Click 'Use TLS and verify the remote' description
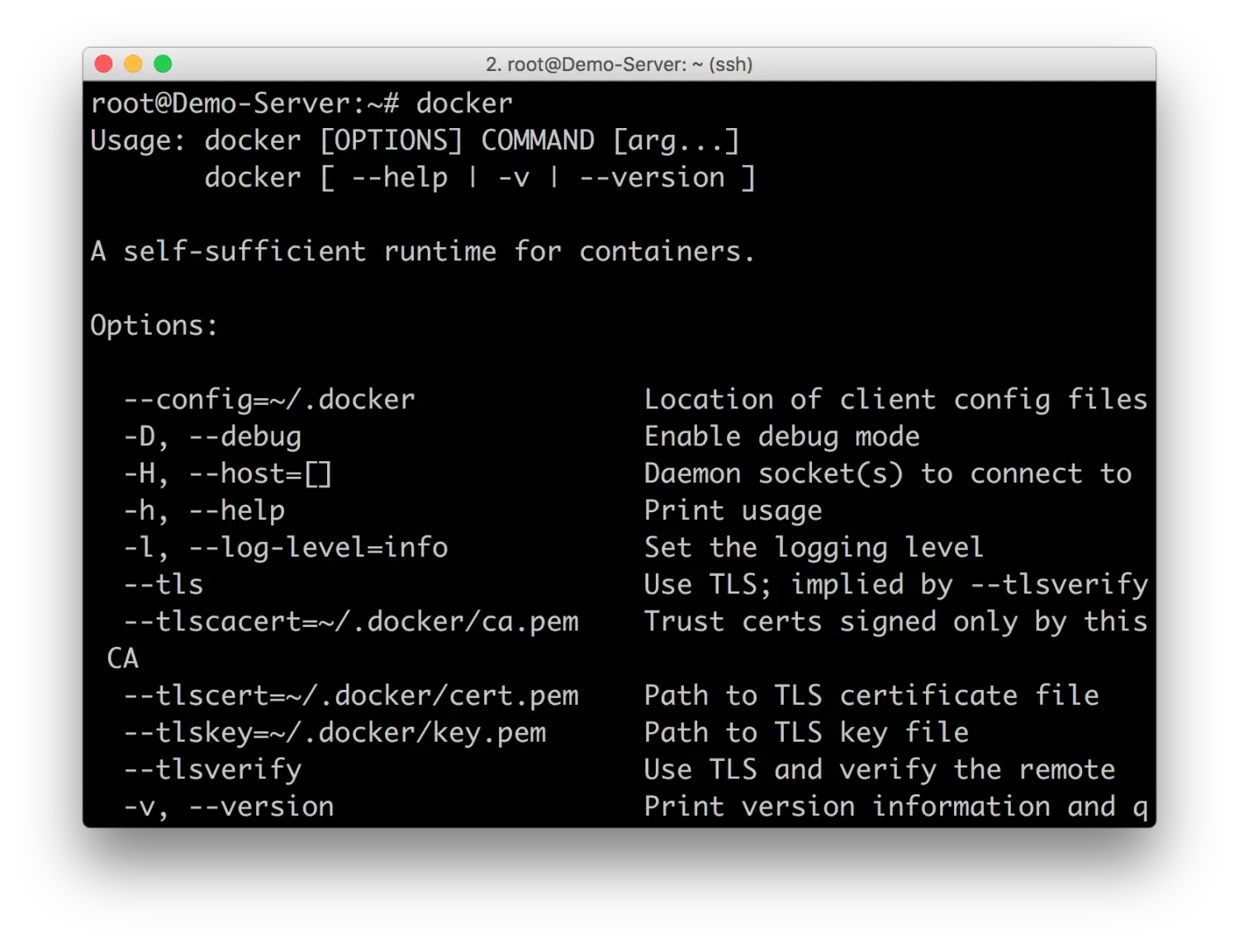Image resolution: width=1239 pixels, height=946 pixels. (x=880, y=770)
